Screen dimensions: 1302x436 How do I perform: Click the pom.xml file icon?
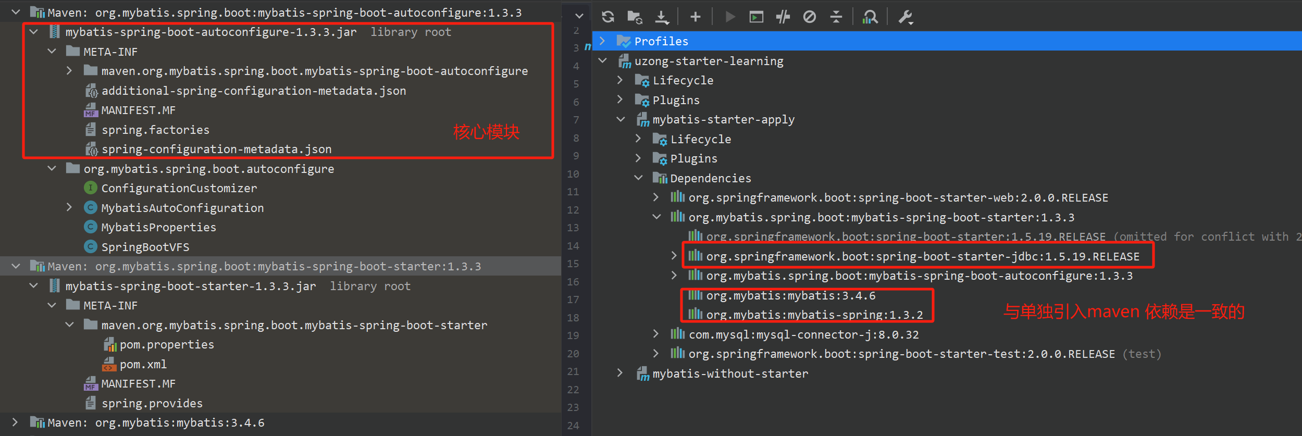pos(109,364)
